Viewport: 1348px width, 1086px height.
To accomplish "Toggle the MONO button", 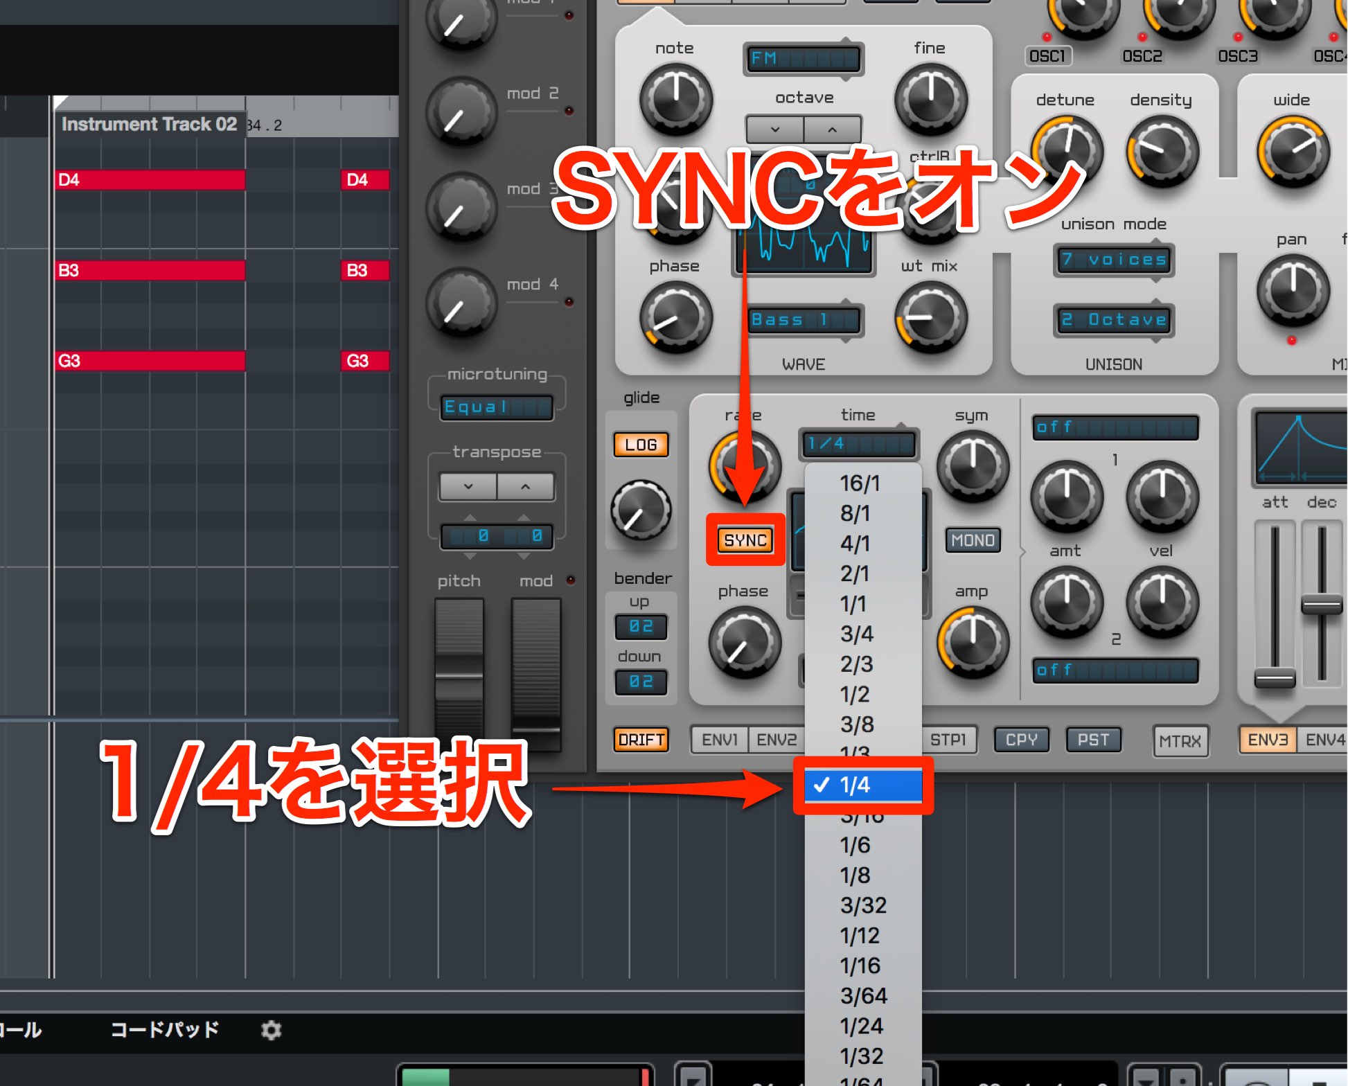I will point(973,540).
